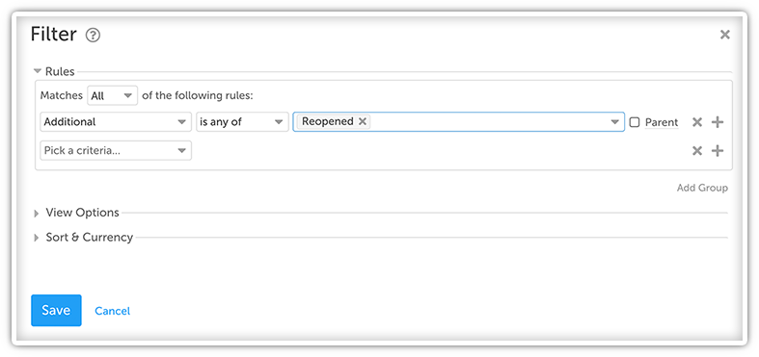Remove the Reopened tag from the value field
The width and height of the screenshot is (759, 357).
[362, 122]
